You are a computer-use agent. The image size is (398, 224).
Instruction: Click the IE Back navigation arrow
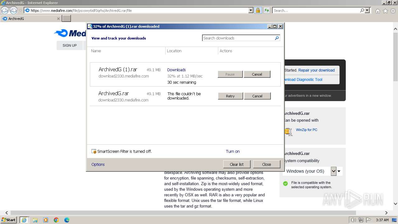(5, 11)
